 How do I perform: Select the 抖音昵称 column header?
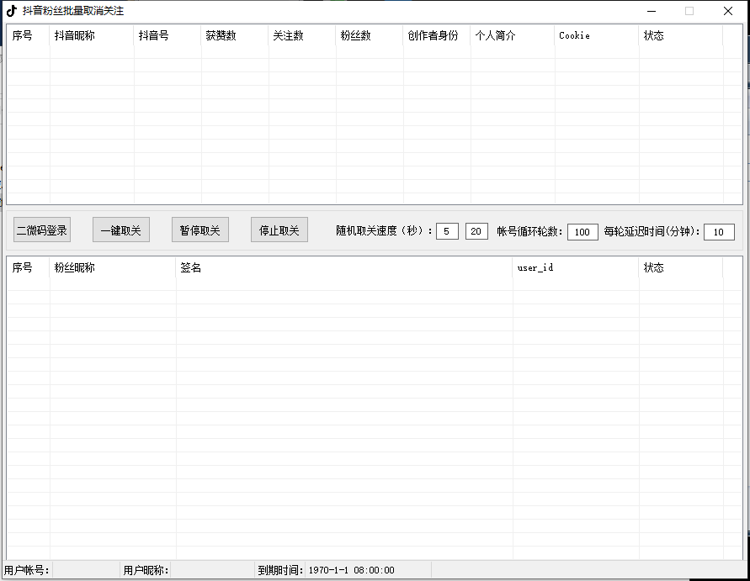click(x=92, y=35)
